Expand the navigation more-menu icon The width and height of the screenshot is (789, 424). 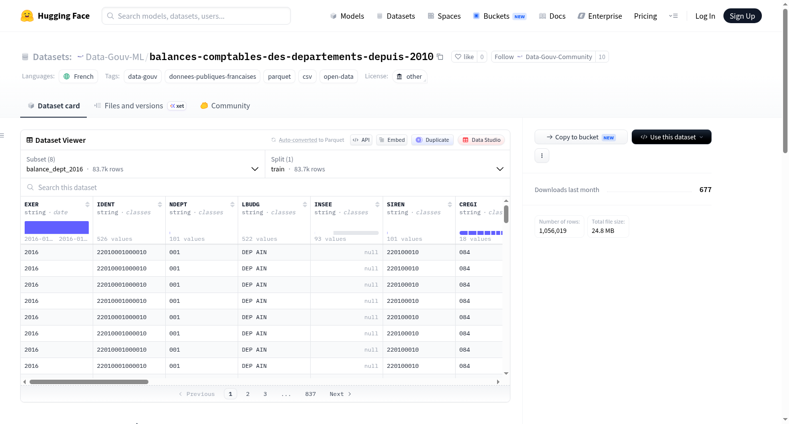click(673, 16)
